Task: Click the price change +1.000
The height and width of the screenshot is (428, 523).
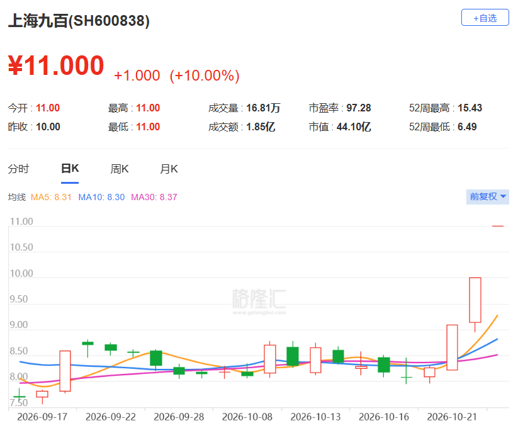Action: point(137,76)
